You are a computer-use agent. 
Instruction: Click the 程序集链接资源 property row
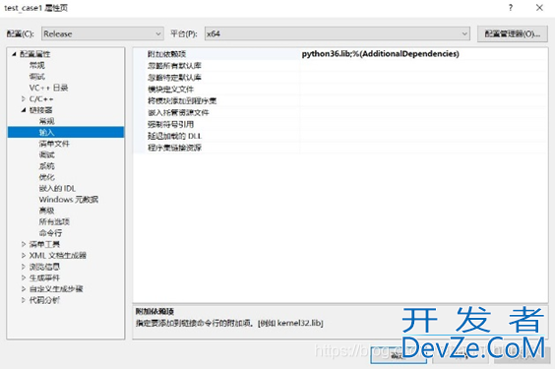[339, 148]
